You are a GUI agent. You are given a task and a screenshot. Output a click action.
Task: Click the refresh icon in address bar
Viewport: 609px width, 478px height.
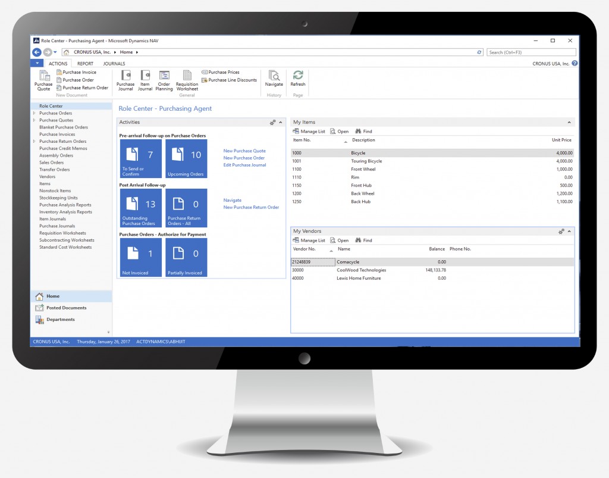pyautogui.click(x=479, y=52)
